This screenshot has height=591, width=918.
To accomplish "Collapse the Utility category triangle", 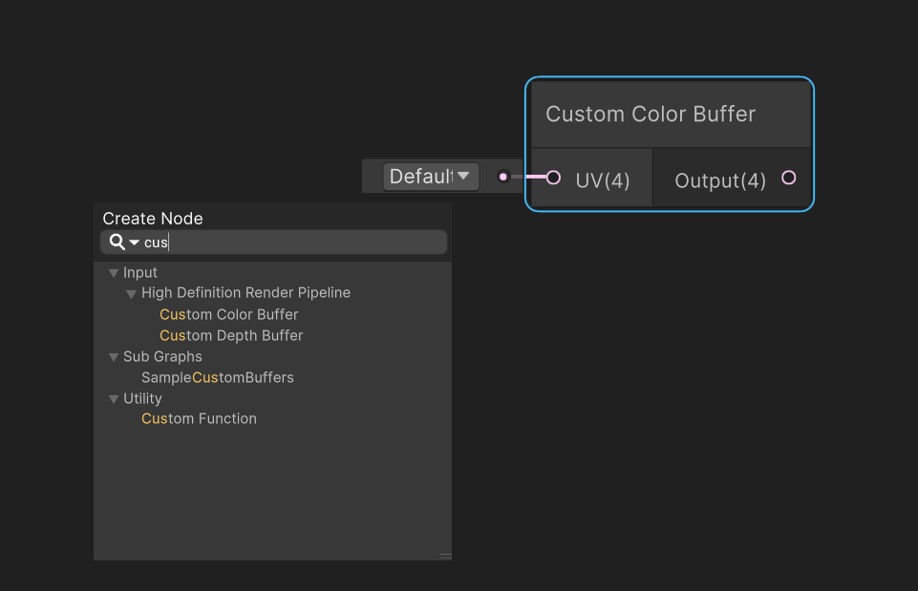I will pyautogui.click(x=114, y=399).
